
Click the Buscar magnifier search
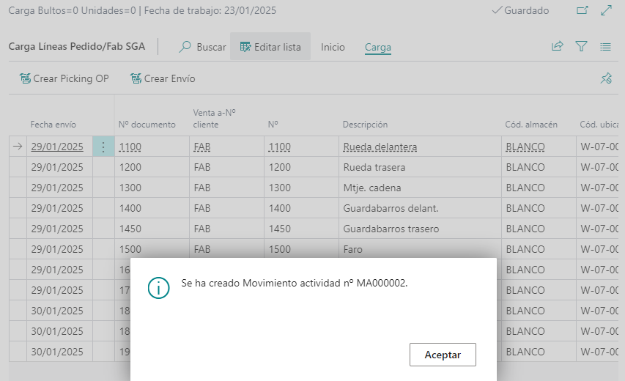(x=202, y=47)
